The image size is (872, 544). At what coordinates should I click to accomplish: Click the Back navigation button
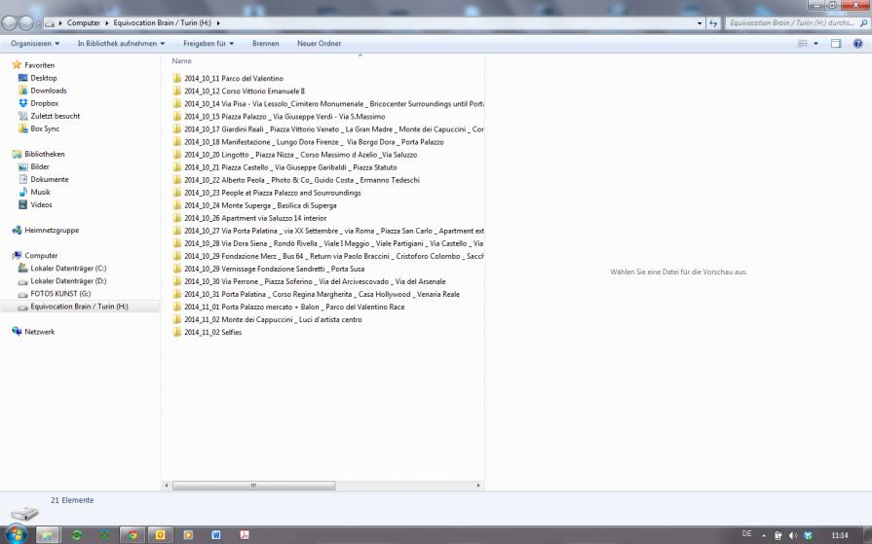click(10, 22)
